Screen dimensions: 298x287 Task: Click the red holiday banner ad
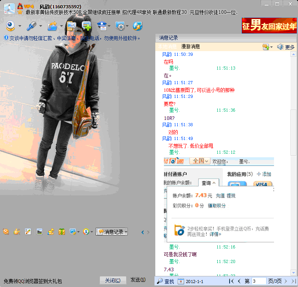pyautogui.click(x=269, y=26)
